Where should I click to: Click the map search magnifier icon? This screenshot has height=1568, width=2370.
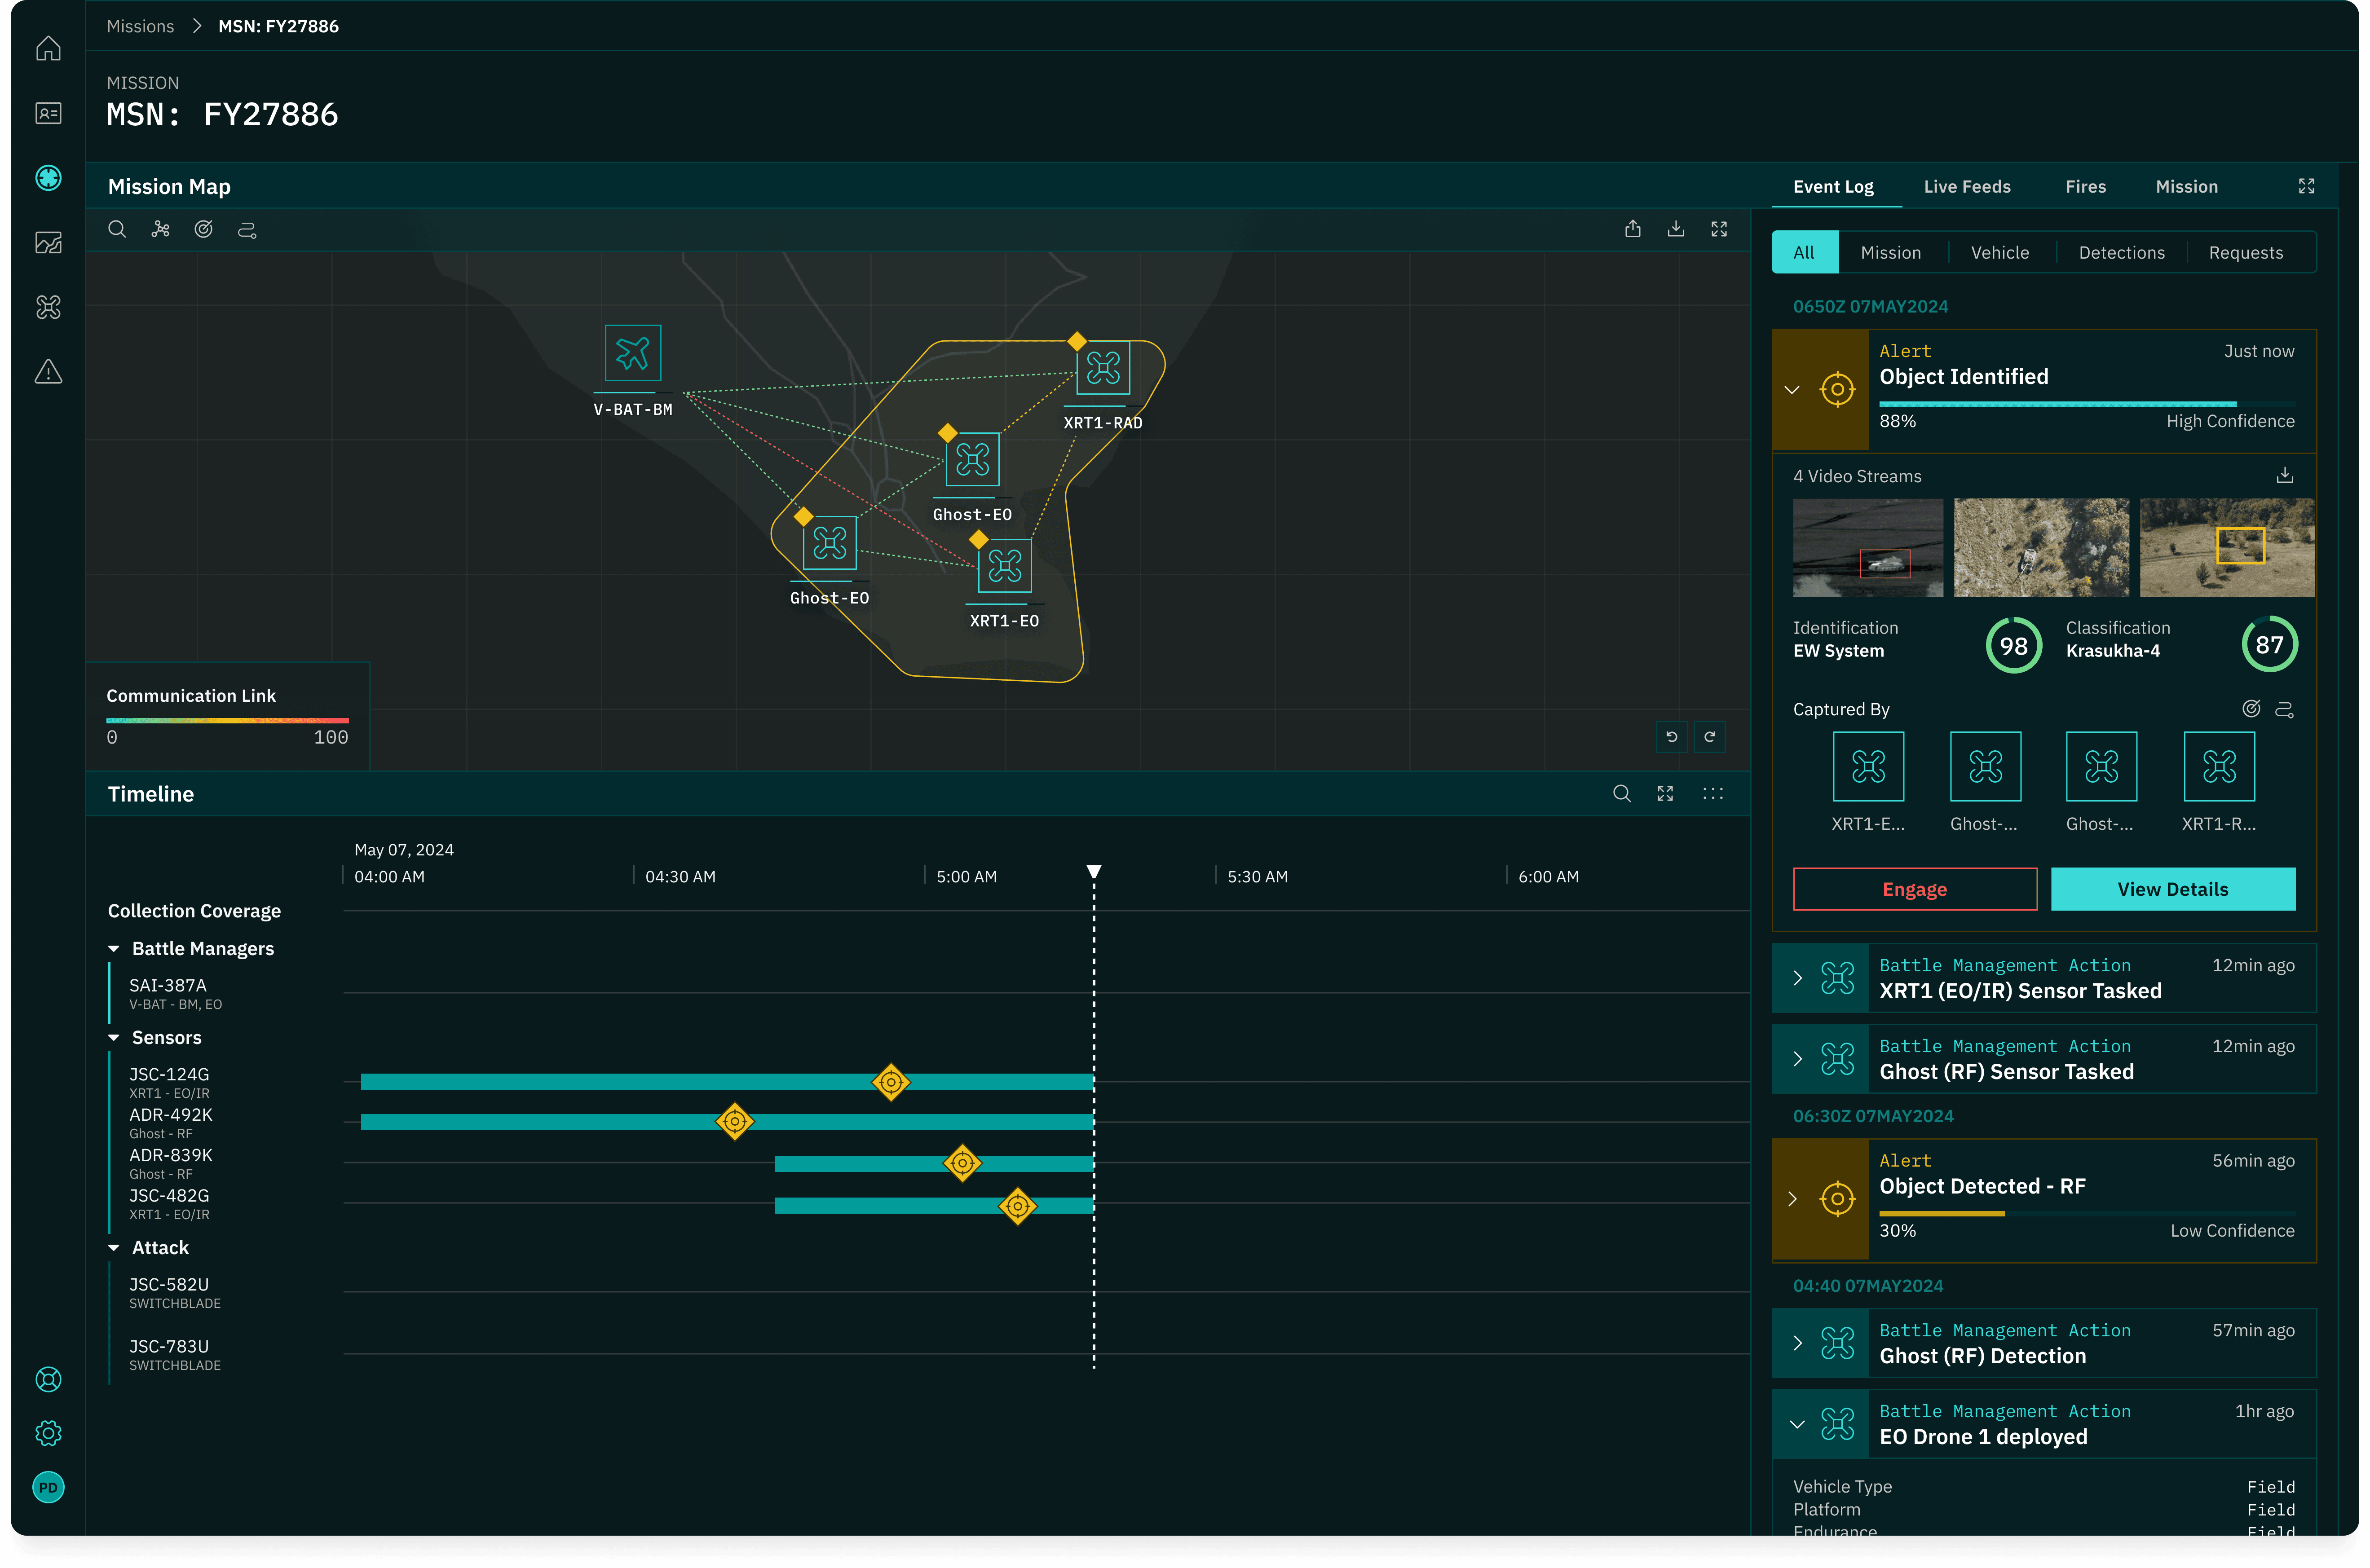click(117, 230)
